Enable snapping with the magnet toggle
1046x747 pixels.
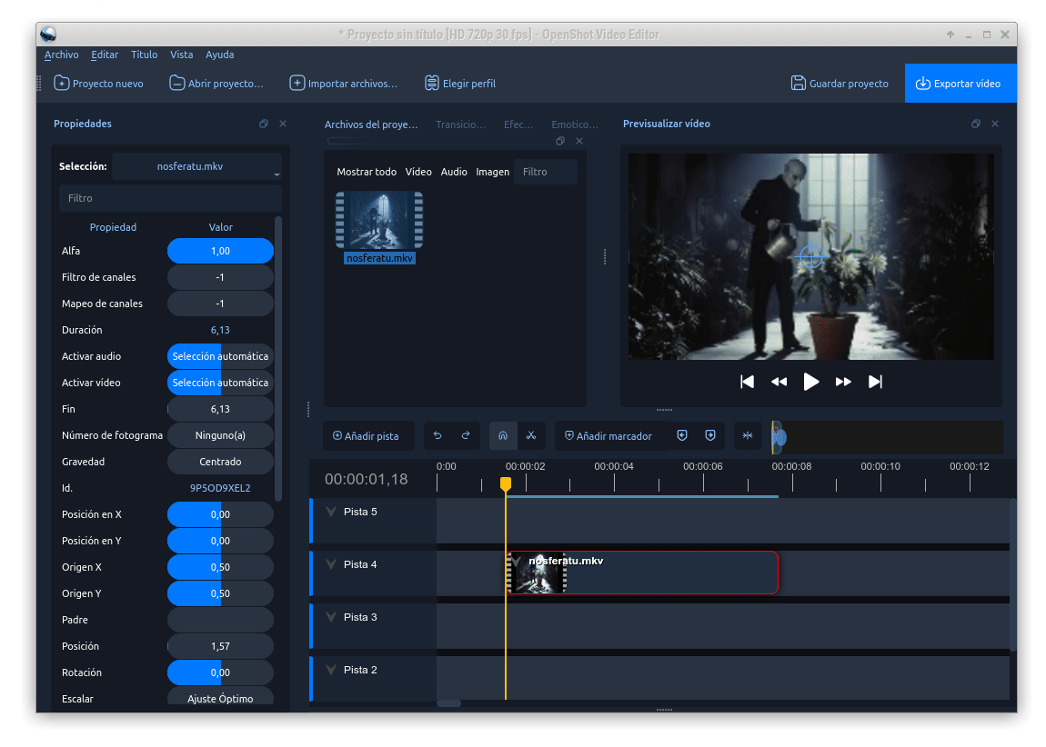pyautogui.click(x=503, y=436)
